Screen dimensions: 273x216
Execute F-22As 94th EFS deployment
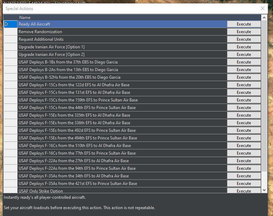click(244, 168)
